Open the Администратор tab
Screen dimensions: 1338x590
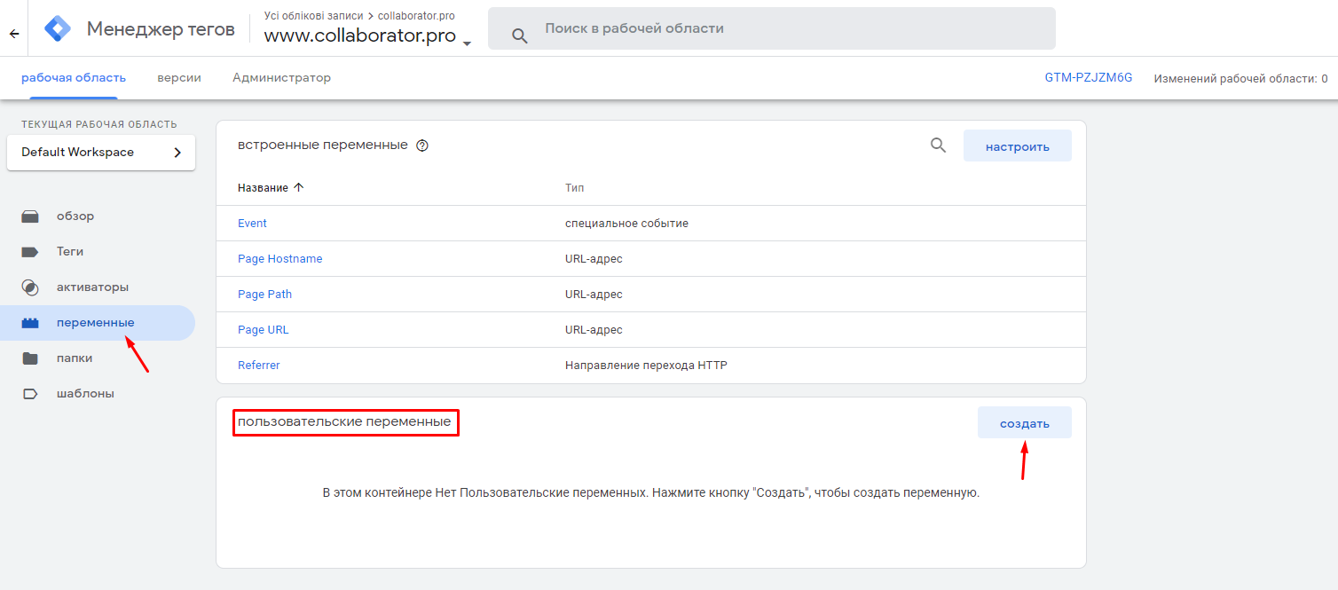pos(281,78)
